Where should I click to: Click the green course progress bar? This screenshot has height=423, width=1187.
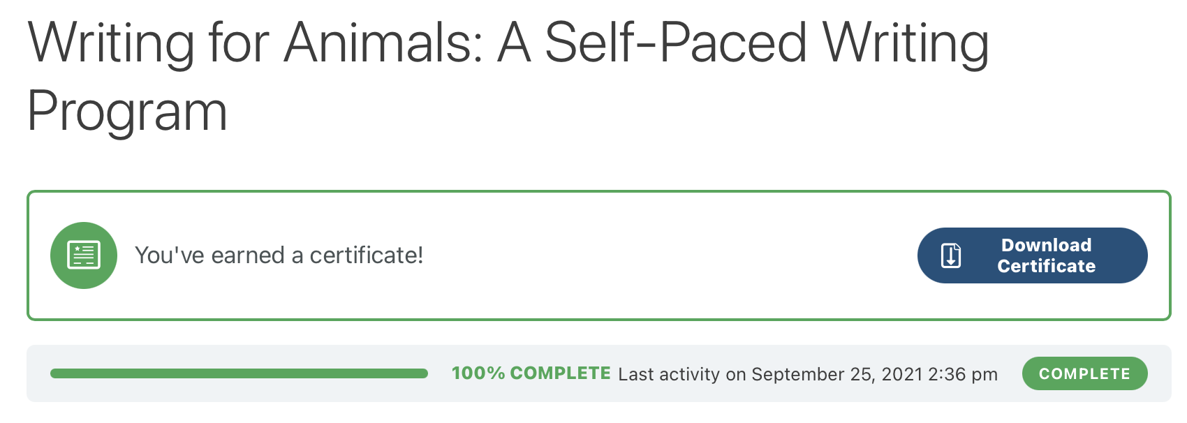(x=239, y=373)
